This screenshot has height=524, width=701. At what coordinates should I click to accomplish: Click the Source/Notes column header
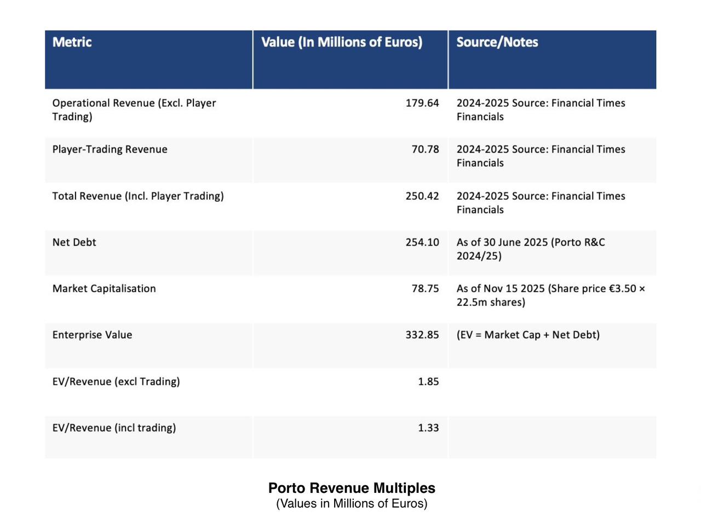point(497,42)
